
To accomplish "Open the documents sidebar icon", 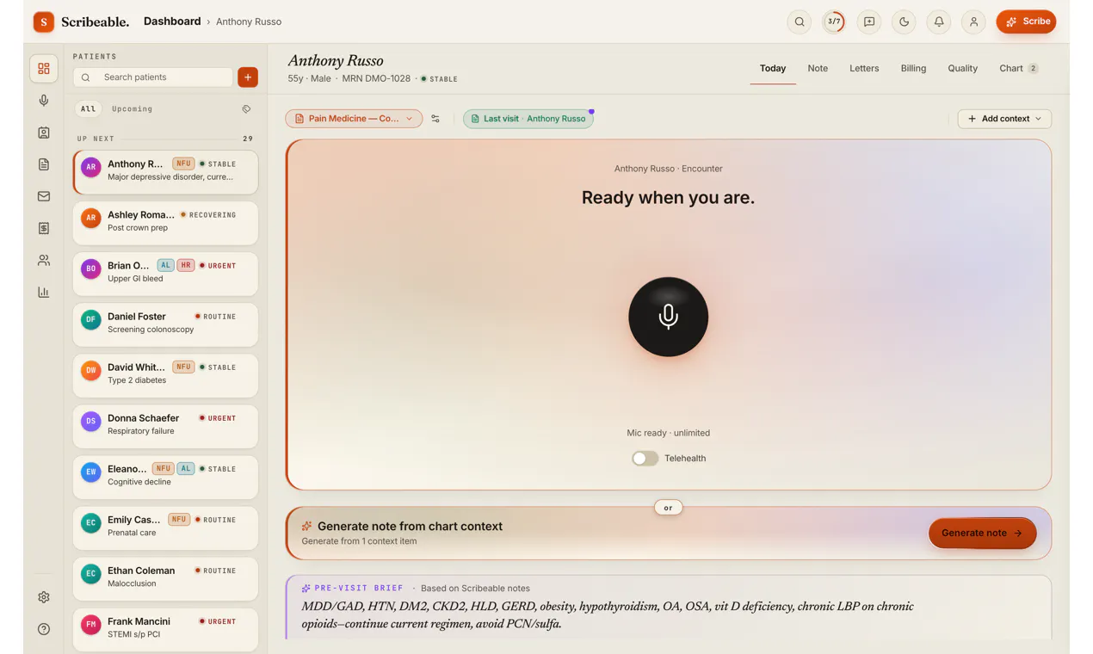I will tap(44, 164).
